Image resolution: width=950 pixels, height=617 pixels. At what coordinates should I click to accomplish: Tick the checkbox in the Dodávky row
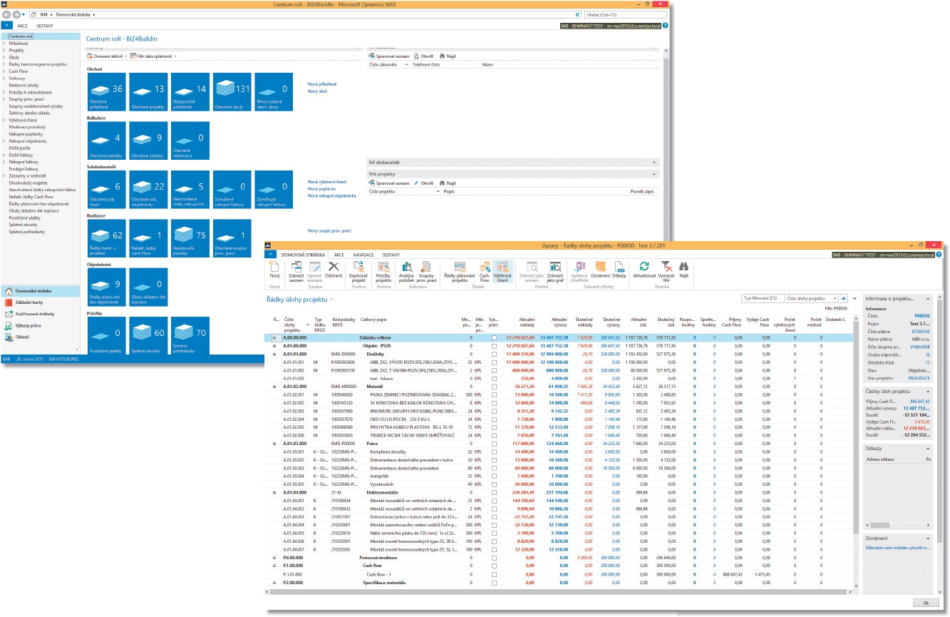(494, 354)
